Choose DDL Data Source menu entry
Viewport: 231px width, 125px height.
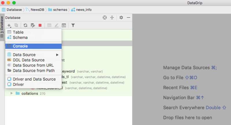click(x=33, y=60)
